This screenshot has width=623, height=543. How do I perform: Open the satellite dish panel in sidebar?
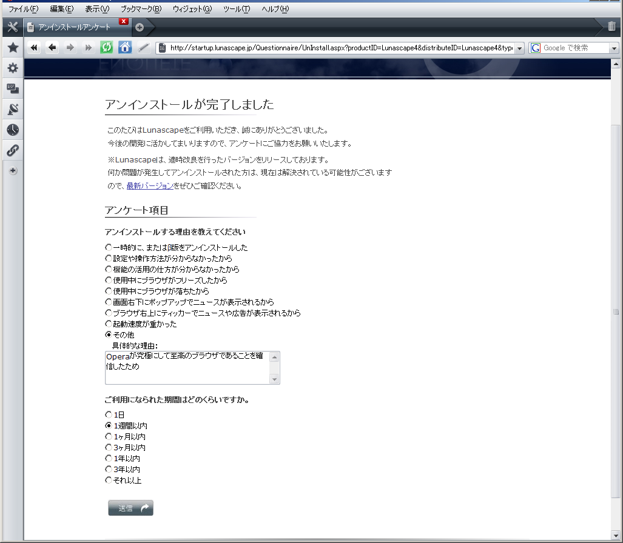[x=13, y=109]
